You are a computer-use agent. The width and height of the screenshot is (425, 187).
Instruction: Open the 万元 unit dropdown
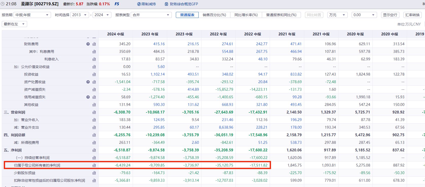pos(337,15)
